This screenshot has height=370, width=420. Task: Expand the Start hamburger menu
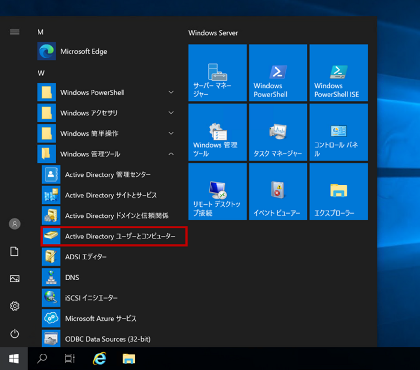[x=15, y=32]
